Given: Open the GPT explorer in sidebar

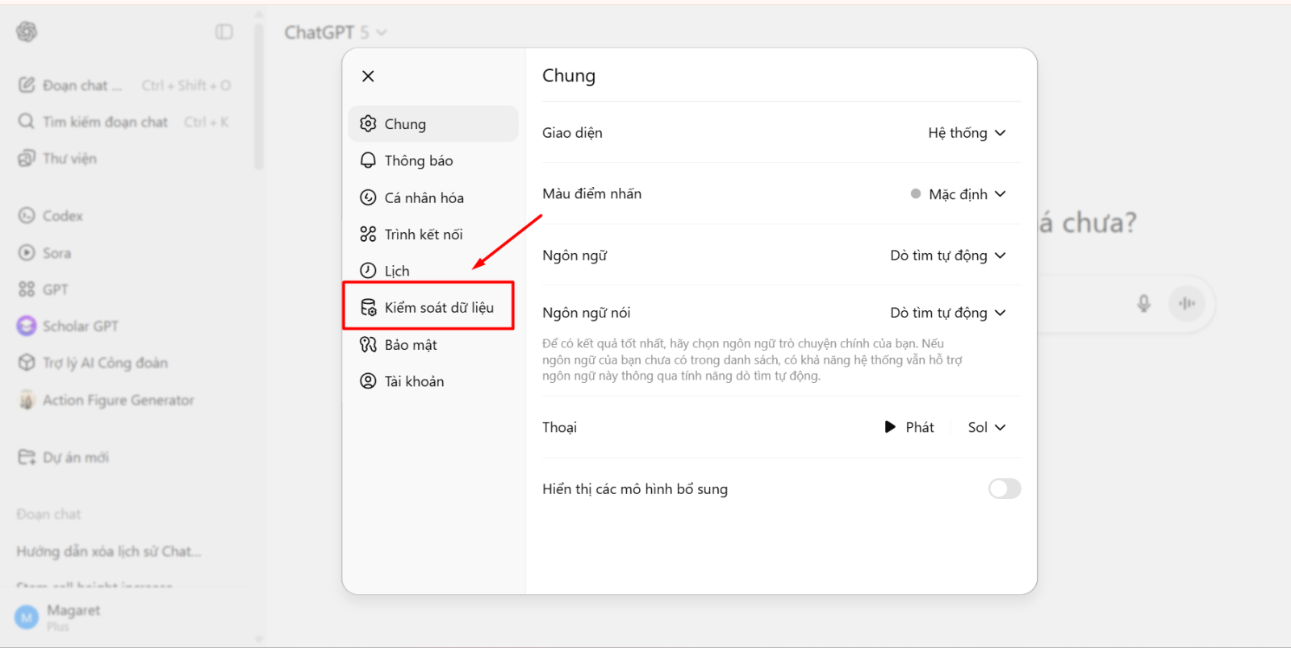Looking at the screenshot, I should coord(125,289).
